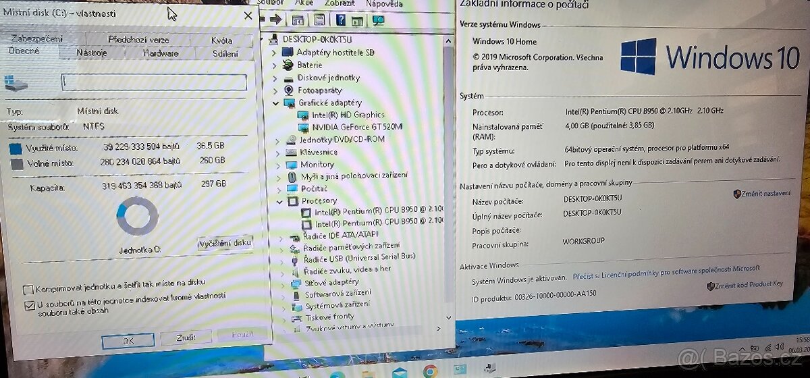
Task: Expand Adaptéry hostitele SD node
Action: pos(273,52)
